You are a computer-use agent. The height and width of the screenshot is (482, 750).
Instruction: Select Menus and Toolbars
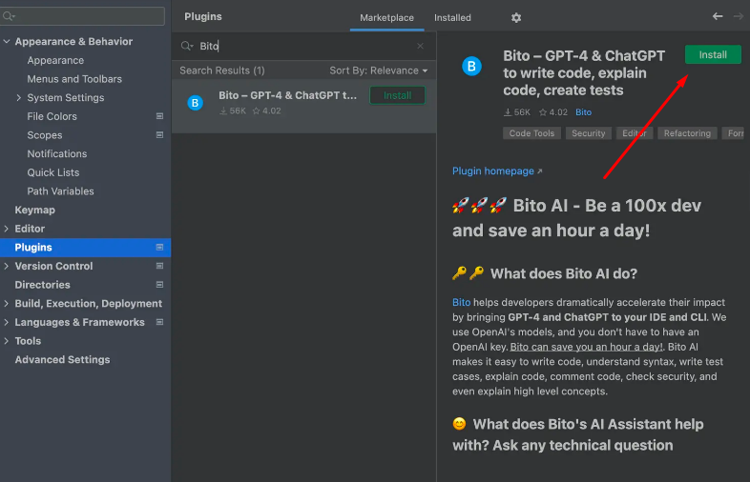tap(74, 79)
